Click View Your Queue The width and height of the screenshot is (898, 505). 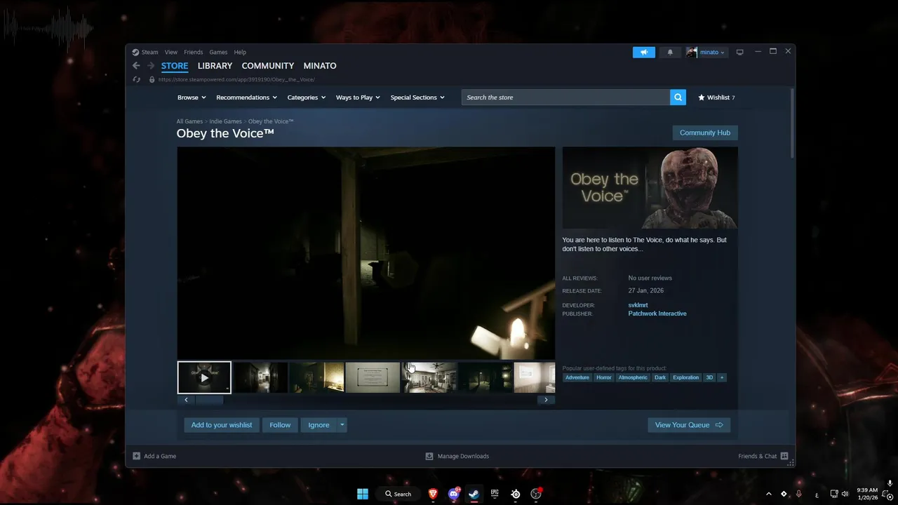point(689,425)
